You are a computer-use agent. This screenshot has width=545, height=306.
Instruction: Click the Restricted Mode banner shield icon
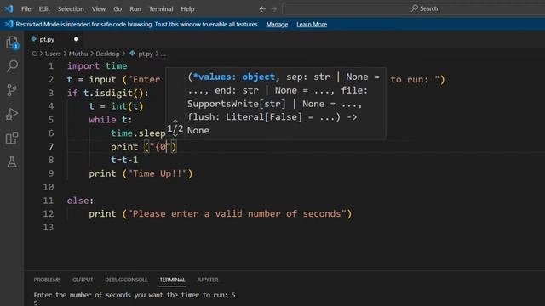click(x=9, y=24)
